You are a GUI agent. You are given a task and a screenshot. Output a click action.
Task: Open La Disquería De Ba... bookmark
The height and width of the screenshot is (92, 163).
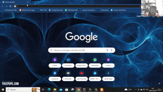pos(10,10)
